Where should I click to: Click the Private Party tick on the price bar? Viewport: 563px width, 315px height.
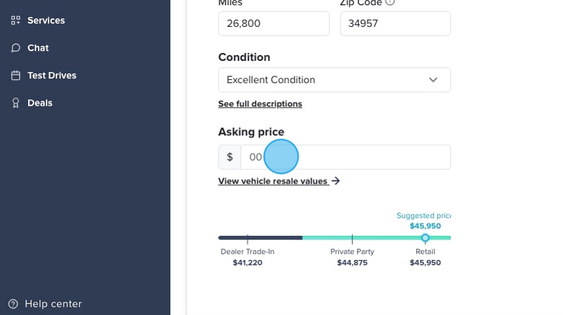(352, 239)
